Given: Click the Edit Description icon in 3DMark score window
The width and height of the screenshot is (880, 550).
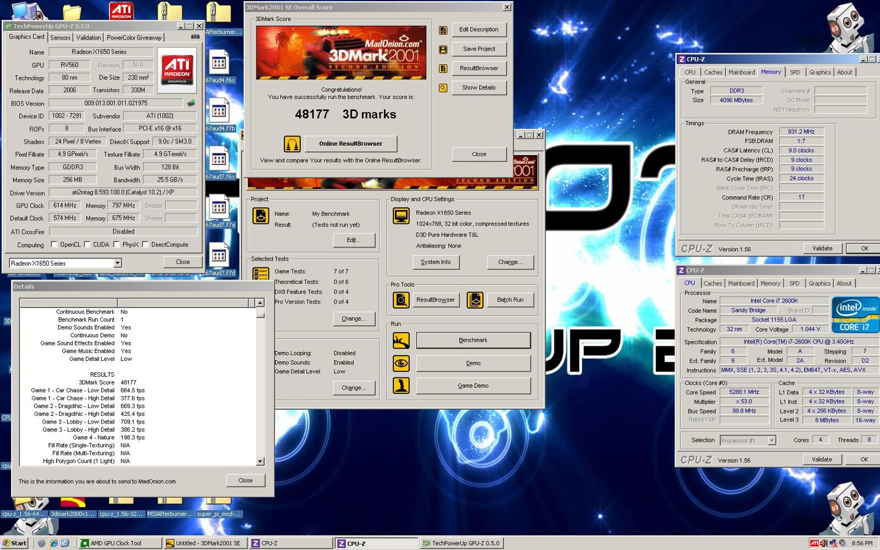Looking at the screenshot, I should point(443,30).
